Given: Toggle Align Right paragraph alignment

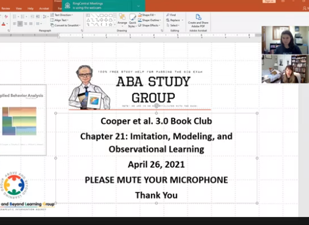Looking at the screenshot, I should tap(25, 24).
